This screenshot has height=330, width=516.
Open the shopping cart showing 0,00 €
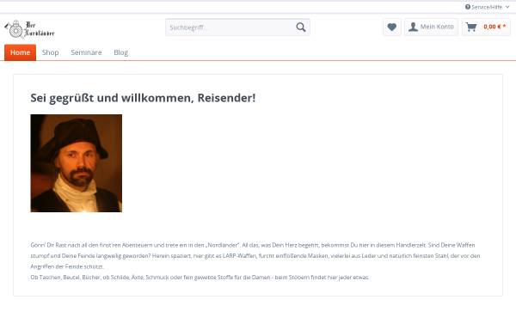click(x=486, y=27)
